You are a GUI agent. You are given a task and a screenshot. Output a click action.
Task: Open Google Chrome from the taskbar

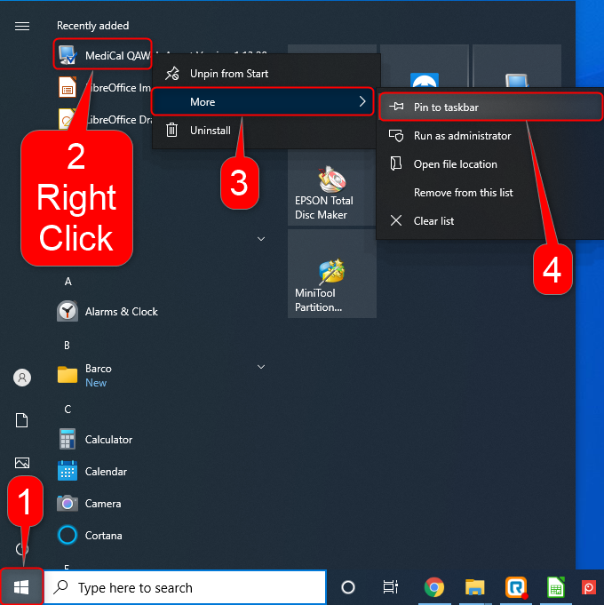tap(433, 587)
